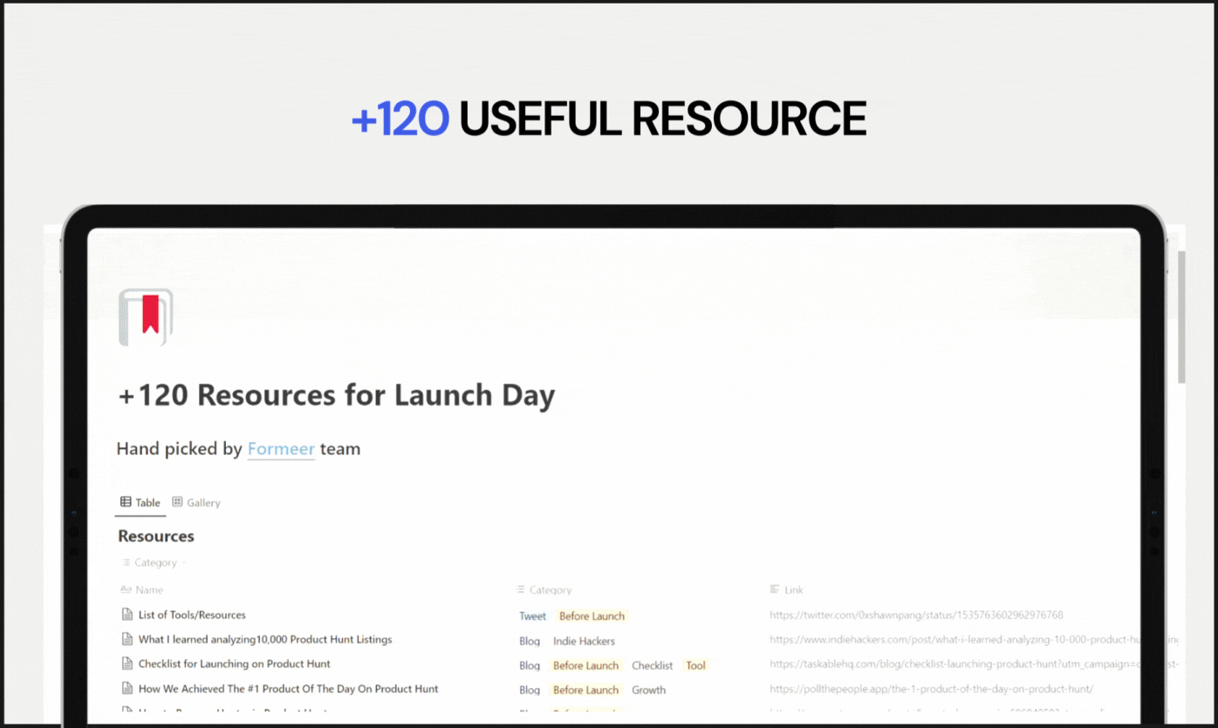Click the red bookmark page icon
The width and height of the screenshot is (1218, 728).
pos(146,317)
